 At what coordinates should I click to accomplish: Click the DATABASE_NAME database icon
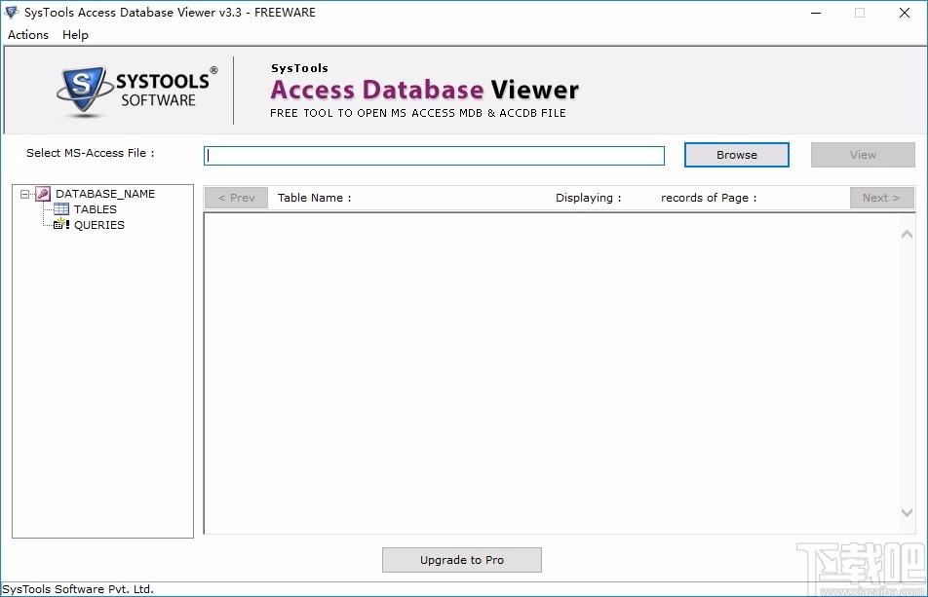point(43,194)
